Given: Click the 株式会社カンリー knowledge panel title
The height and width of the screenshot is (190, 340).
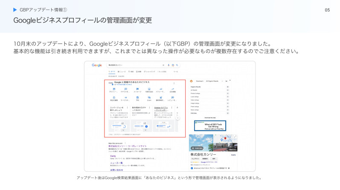Looking at the screenshot, I should point(203,155).
